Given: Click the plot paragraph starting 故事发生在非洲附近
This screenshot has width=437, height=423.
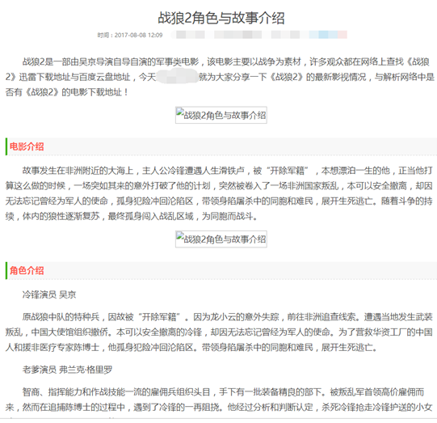Looking at the screenshot, I should tap(219, 193).
